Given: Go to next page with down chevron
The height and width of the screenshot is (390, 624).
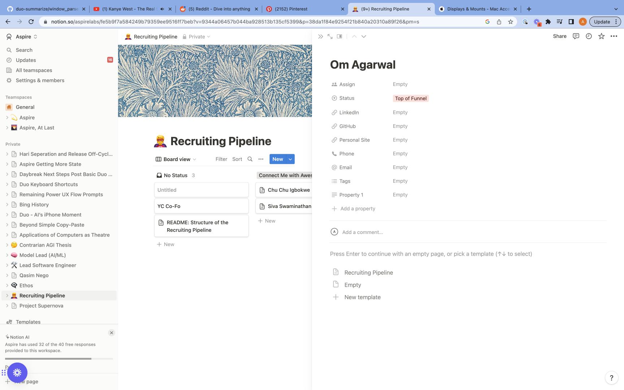Looking at the screenshot, I should pos(364,36).
